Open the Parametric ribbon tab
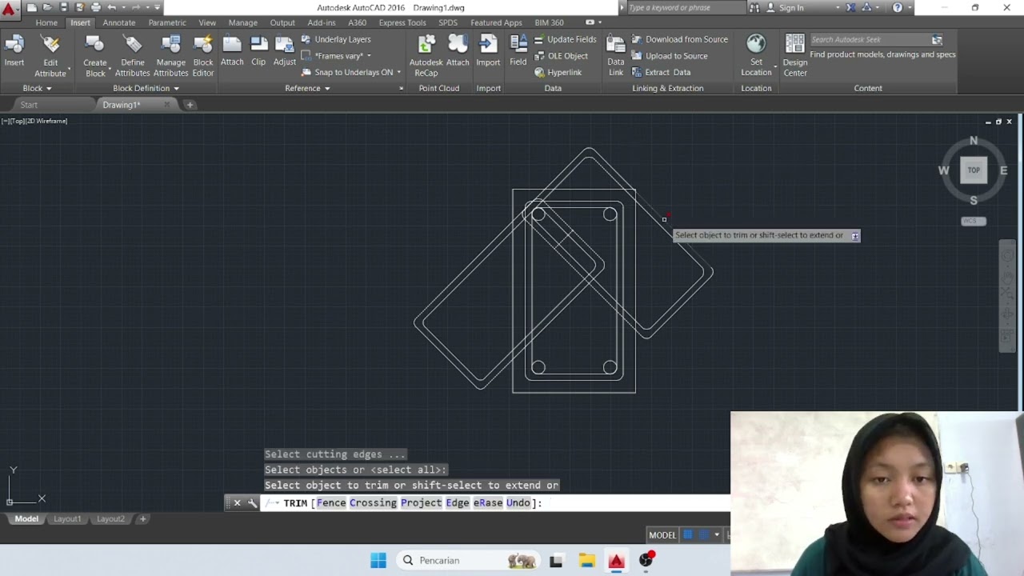Viewport: 1024px width, 576px height. point(167,22)
